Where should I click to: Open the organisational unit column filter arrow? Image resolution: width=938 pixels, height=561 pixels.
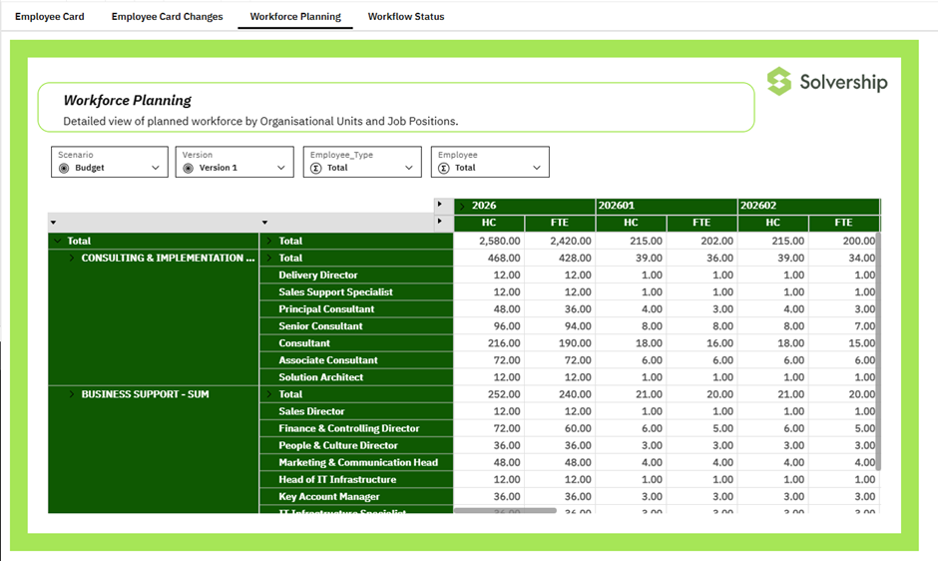(x=53, y=223)
